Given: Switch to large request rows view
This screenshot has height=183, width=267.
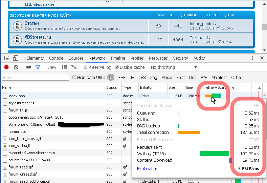Looking at the screenshot, I should (64, 67).
